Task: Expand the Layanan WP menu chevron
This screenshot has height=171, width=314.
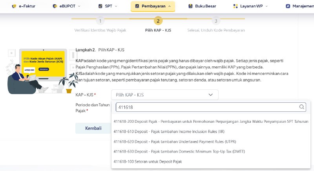Action: [x=267, y=6]
